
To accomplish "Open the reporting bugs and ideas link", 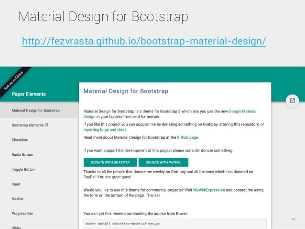I will click(105, 130).
